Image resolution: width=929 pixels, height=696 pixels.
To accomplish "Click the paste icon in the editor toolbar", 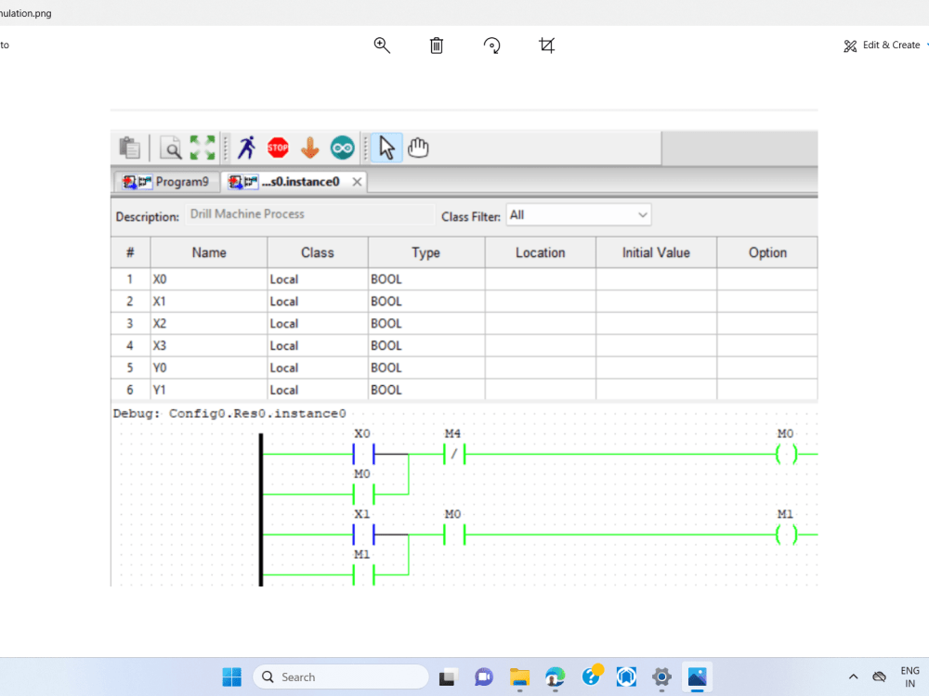I will [x=129, y=147].
